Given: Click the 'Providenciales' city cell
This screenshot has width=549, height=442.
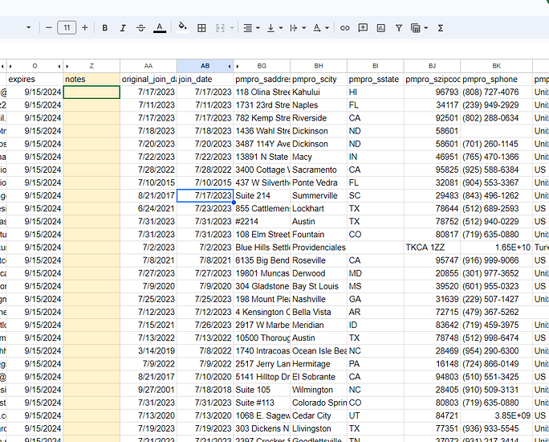Looking at the screenshot, I should coord(319,248).
